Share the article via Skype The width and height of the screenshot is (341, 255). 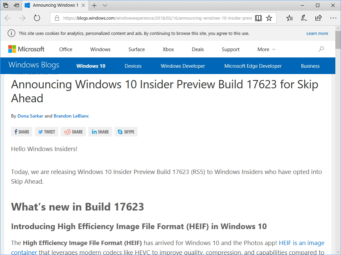(126, 131)
